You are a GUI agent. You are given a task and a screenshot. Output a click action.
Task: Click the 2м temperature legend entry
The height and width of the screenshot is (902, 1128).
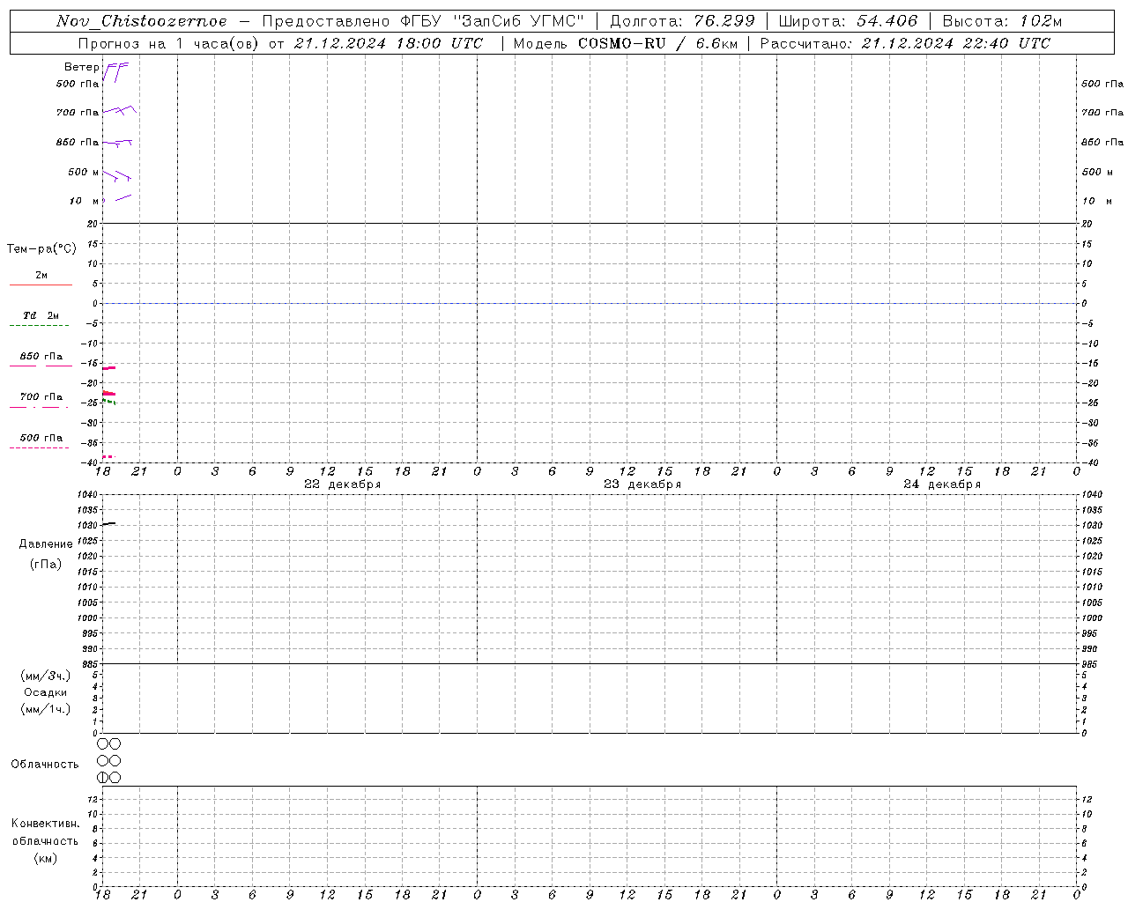click(x=41, y=278)
